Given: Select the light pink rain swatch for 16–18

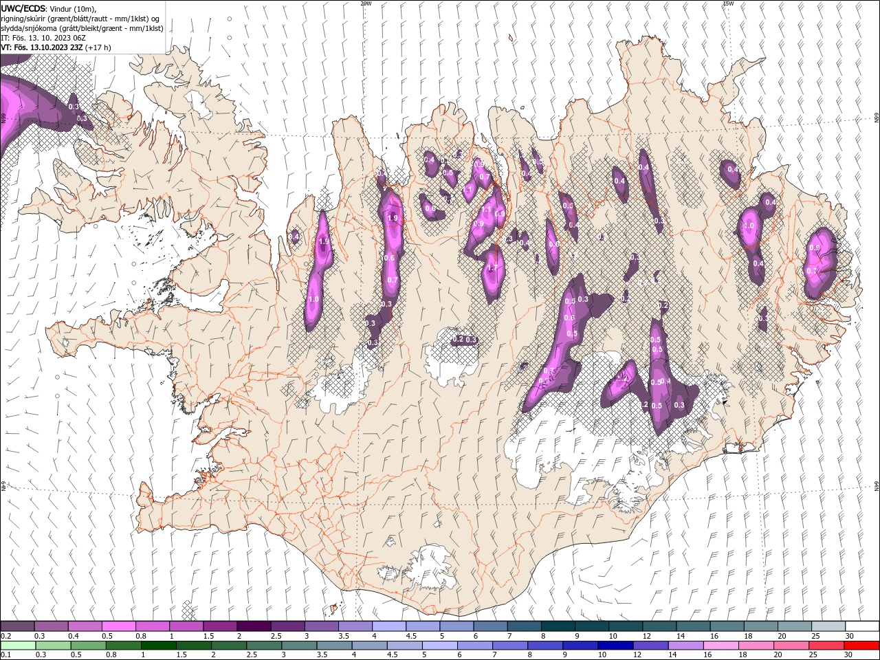Looking at the screenshot, I should [x=720, y=646].
